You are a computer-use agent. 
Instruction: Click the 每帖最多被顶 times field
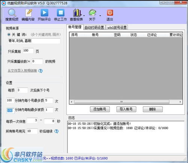coord(49,110)
